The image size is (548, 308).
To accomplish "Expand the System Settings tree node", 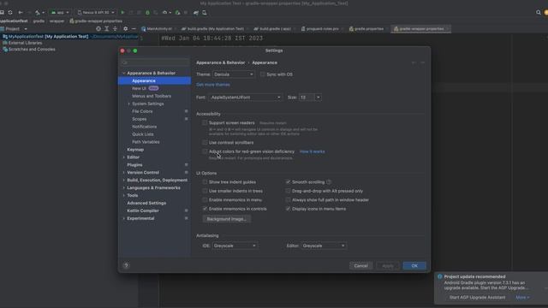I will [129, 104].
